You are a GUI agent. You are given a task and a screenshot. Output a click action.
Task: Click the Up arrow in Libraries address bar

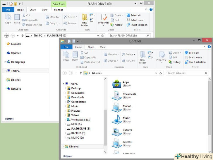(80, 73)
